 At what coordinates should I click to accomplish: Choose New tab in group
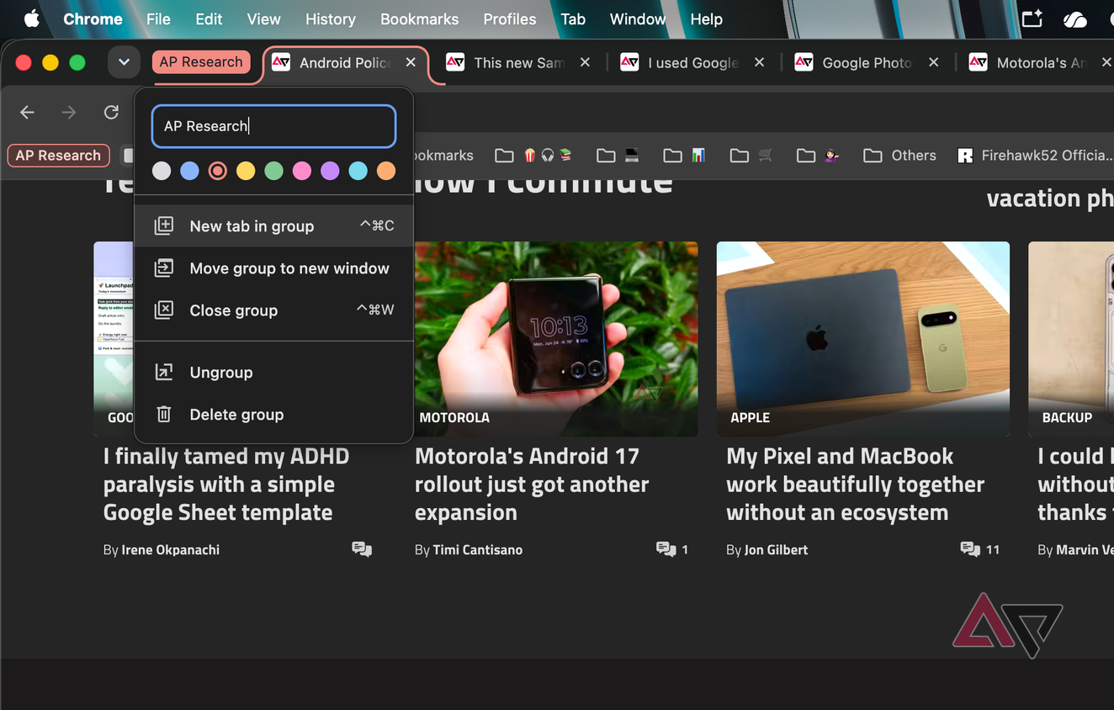[x=273, y=225]
